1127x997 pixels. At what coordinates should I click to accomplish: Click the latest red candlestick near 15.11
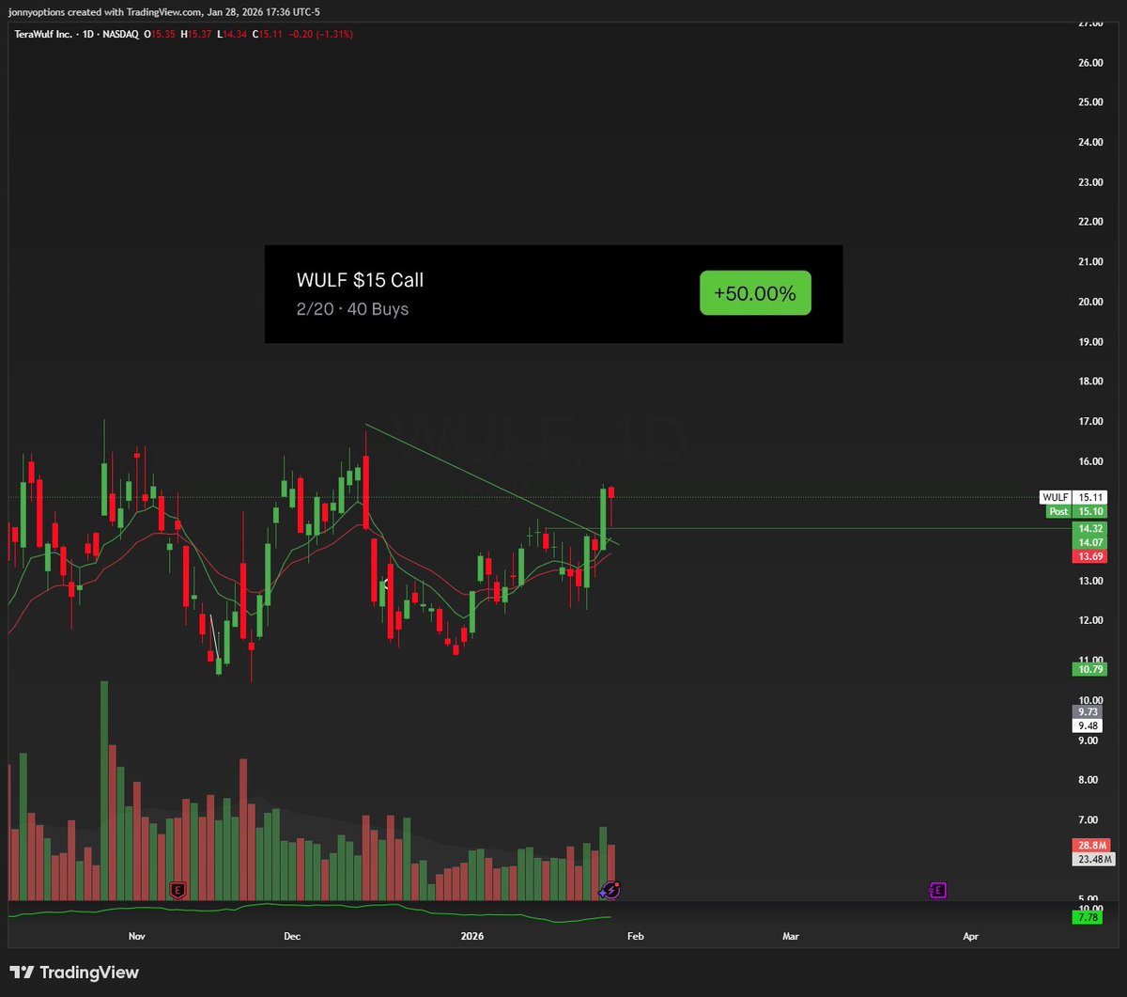point(611,507)
